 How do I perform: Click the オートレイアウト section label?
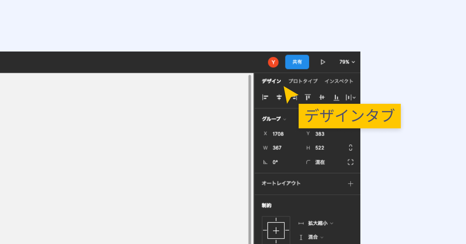tap(281, 183)
